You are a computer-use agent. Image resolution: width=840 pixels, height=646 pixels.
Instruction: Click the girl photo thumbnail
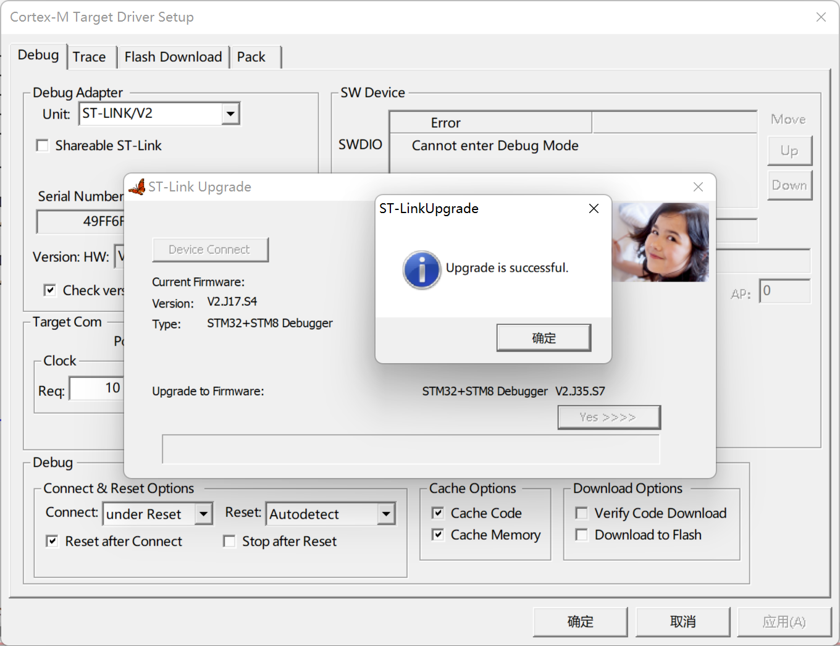pos(661,242)
